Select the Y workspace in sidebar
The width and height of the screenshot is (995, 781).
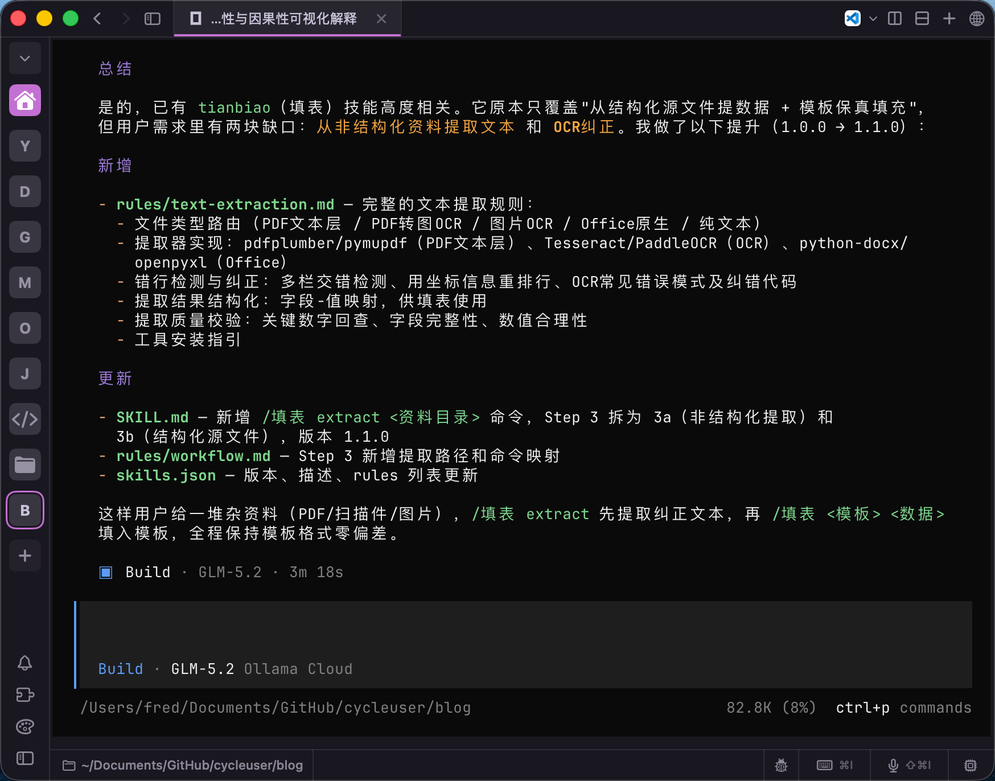click(25, 146)
